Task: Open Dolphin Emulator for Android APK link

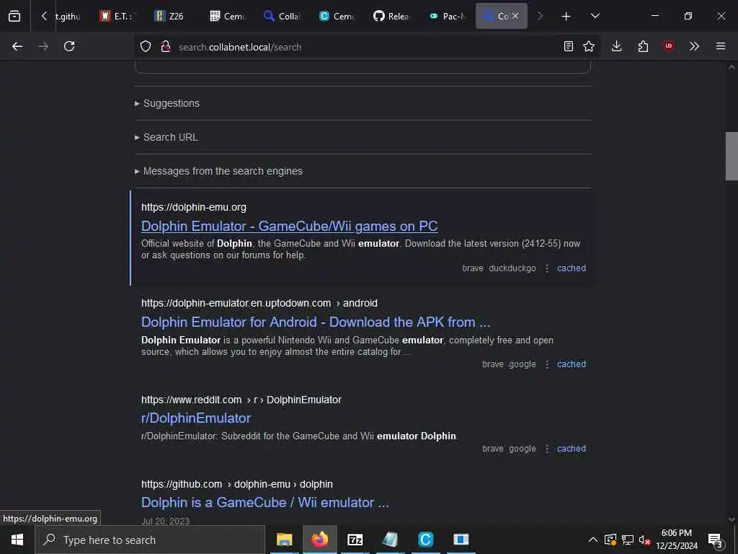Action: (x=316, y=322)
